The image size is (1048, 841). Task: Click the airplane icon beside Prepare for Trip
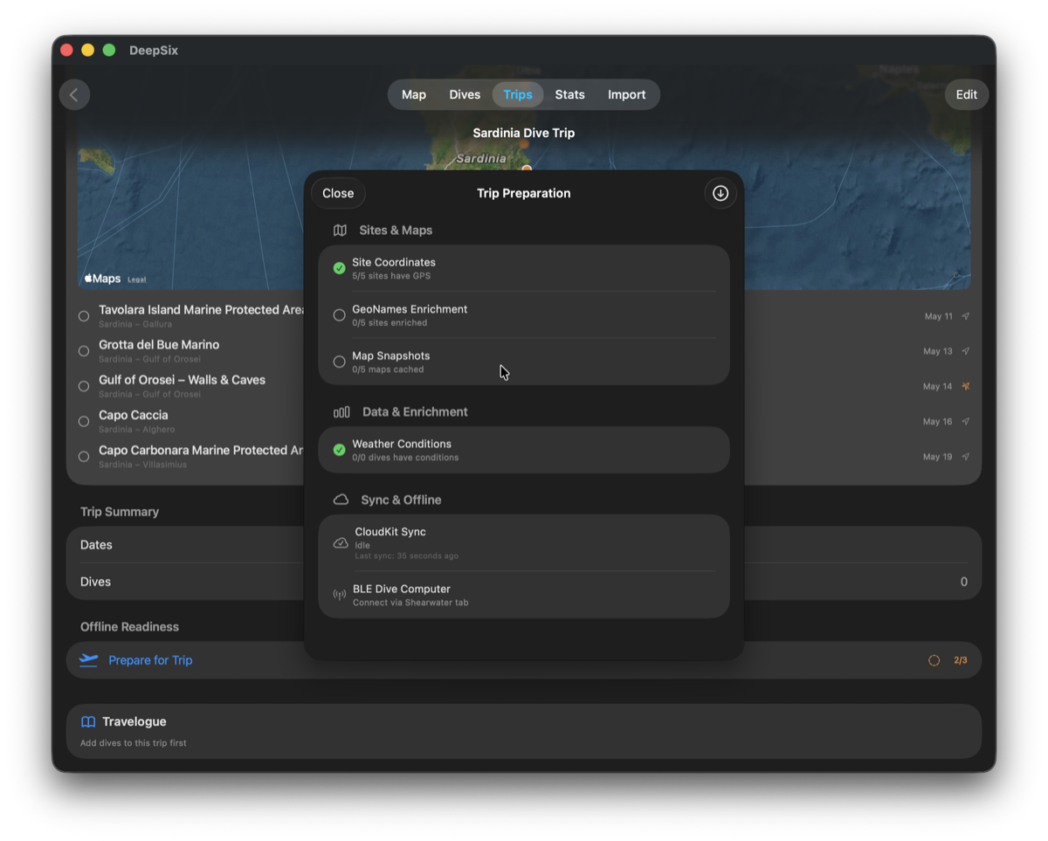point(88,660)
